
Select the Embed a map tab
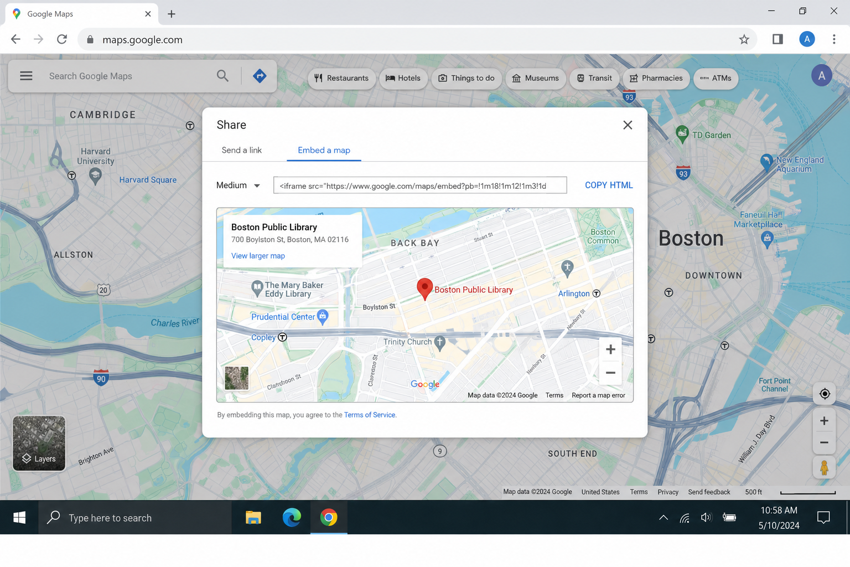[324, 150]
